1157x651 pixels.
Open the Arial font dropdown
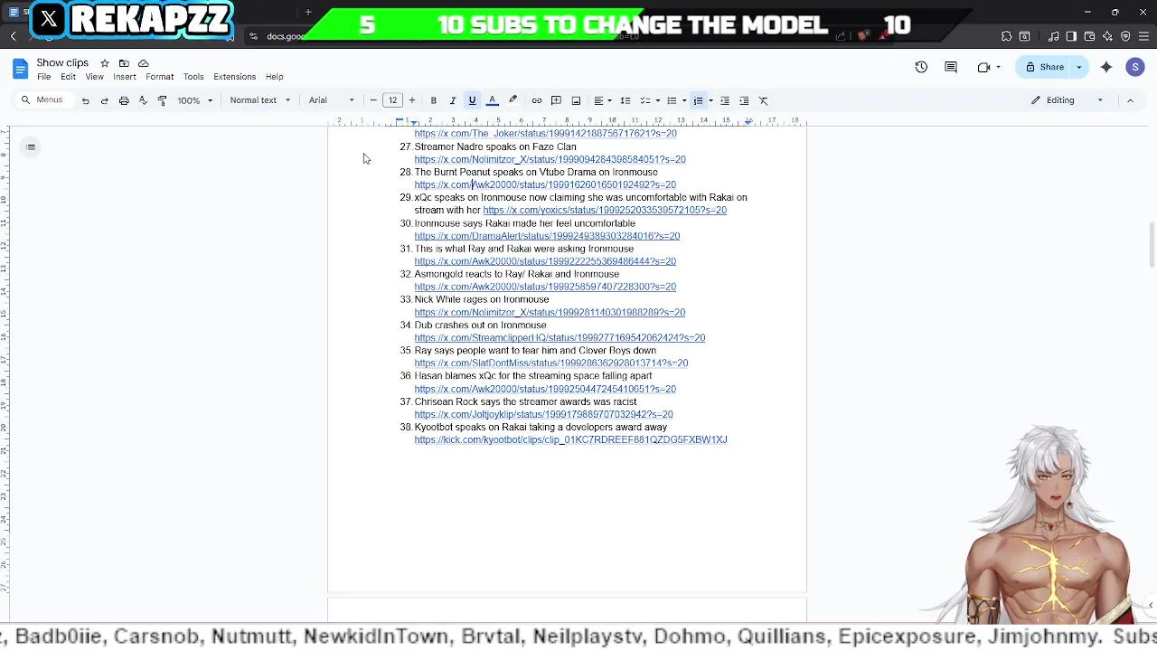coord(332,100)
